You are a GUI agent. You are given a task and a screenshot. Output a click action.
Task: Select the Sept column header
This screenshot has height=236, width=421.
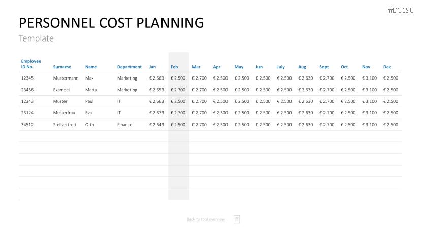pyautogui.click(x=324, y=67)
